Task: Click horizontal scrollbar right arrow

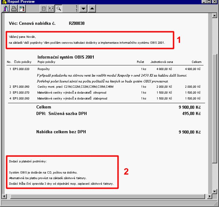Action: (210, 196)
